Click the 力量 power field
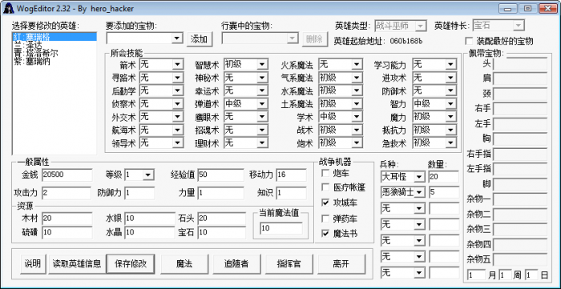 (220, 193)
